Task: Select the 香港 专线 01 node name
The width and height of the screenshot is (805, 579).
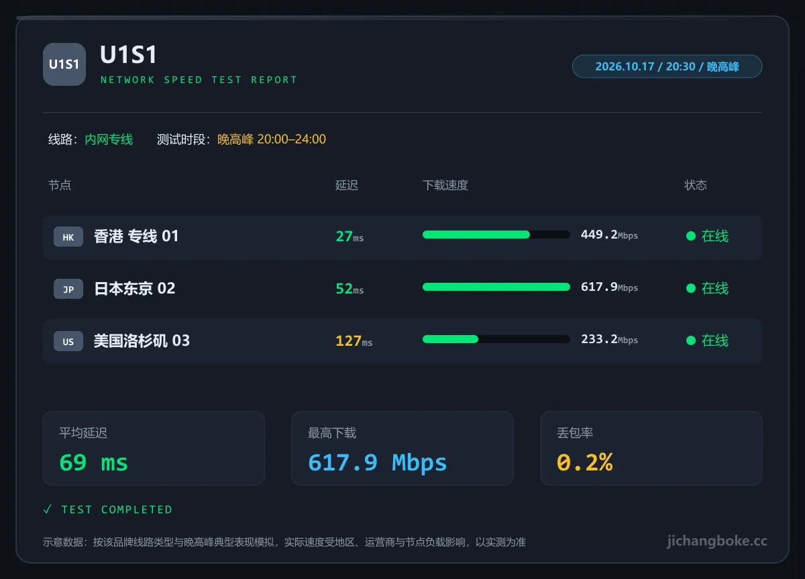Action: tap(136, 236)
